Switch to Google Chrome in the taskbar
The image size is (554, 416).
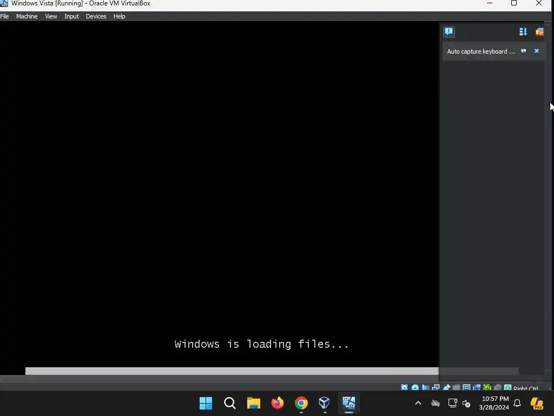pos(301,403)
